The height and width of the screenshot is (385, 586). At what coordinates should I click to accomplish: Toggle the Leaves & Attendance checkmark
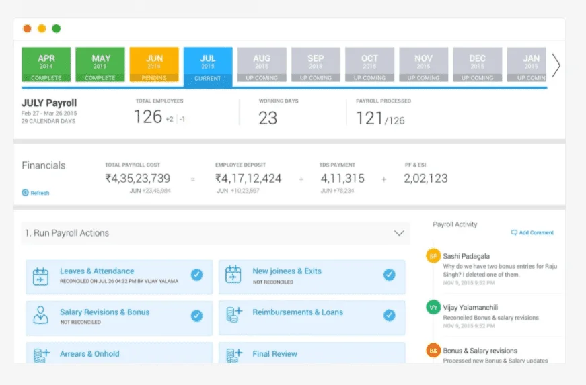coord(196,275)
